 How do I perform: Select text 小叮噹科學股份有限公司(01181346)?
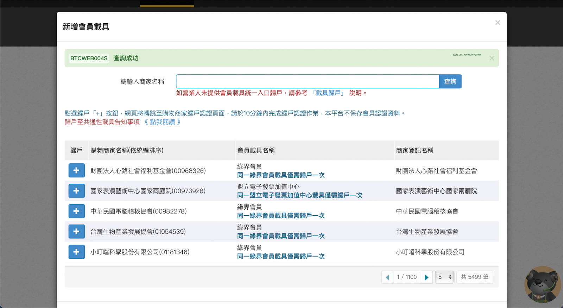140,252
